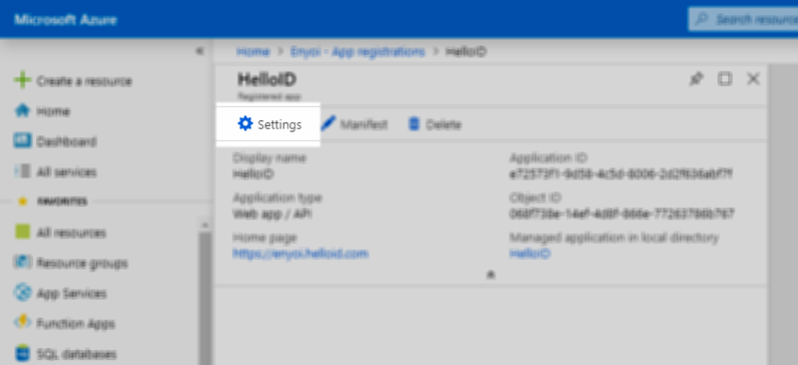The width and height of the screenshot is (798, 365).
Task: Go to Home breadcrumb link
Action: coord(253,51)
